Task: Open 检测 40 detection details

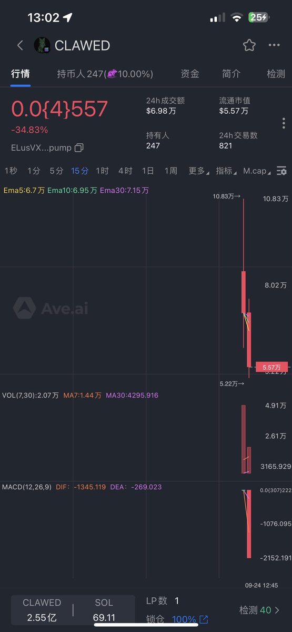Action: click(x=259, y=610)
